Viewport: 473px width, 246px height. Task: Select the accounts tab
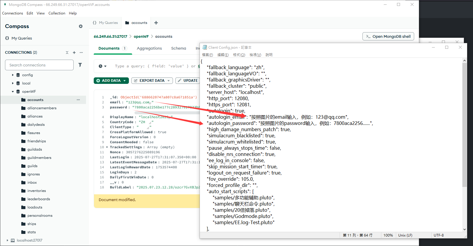[136, 23]
